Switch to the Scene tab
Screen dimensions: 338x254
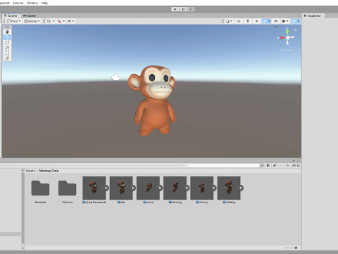[11, 16]
